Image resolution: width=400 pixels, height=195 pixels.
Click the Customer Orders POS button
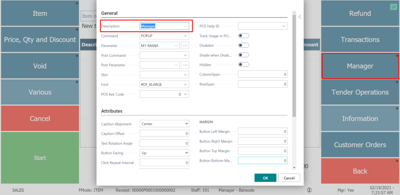pos(360,145)
